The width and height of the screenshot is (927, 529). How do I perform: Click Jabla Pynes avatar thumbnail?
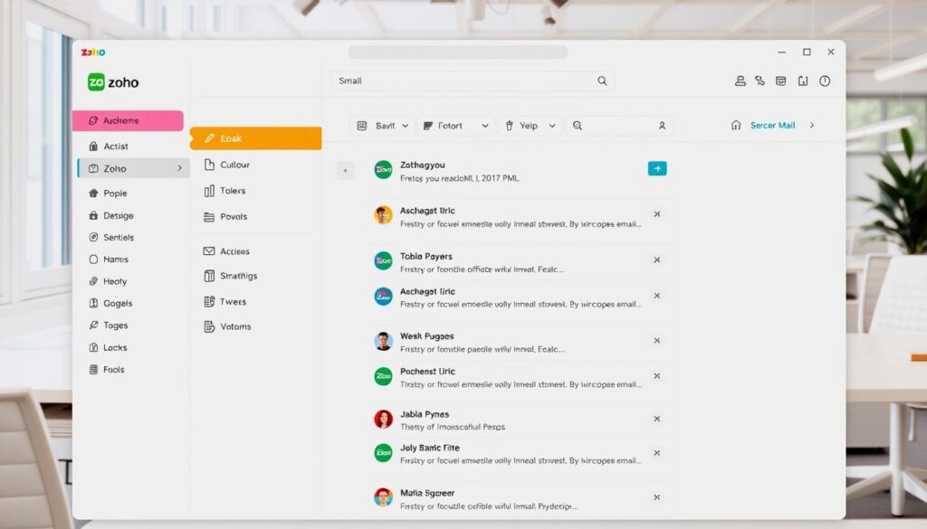tap(383, 420)
